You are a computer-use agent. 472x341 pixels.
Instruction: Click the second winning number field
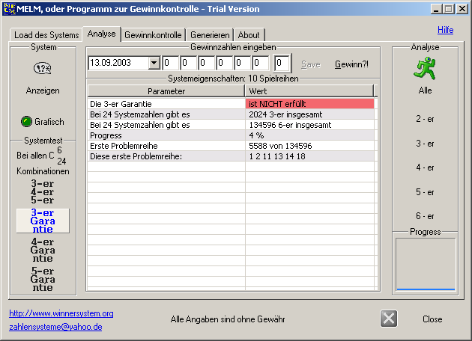pos(189,63)
